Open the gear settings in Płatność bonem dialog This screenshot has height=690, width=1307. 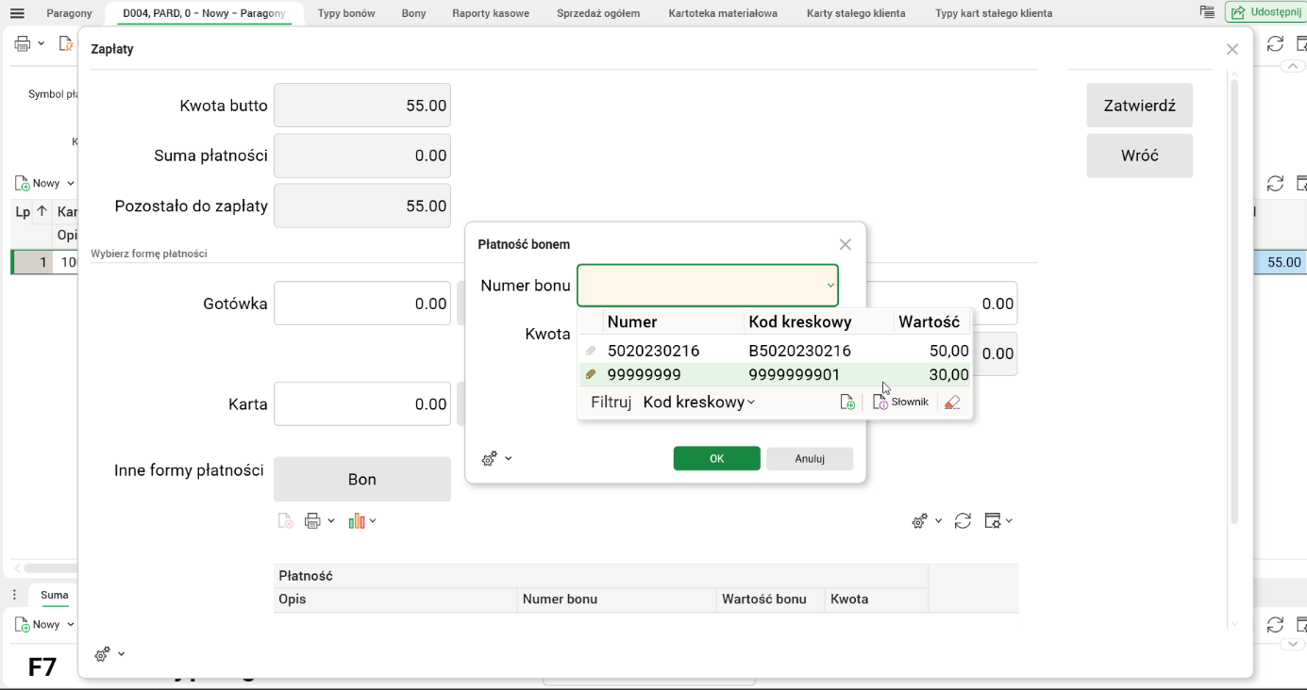489,459
